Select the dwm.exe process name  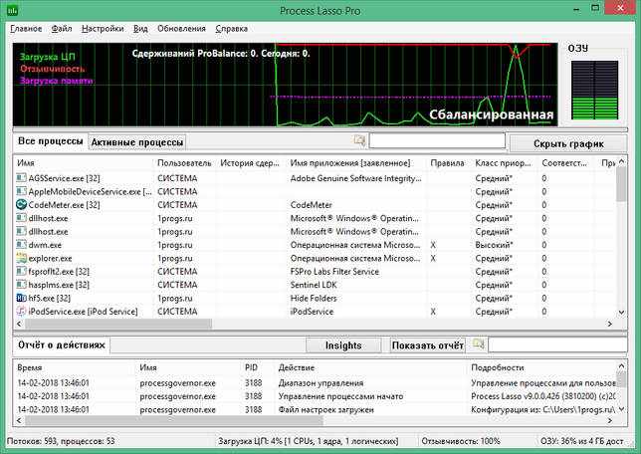45,245
